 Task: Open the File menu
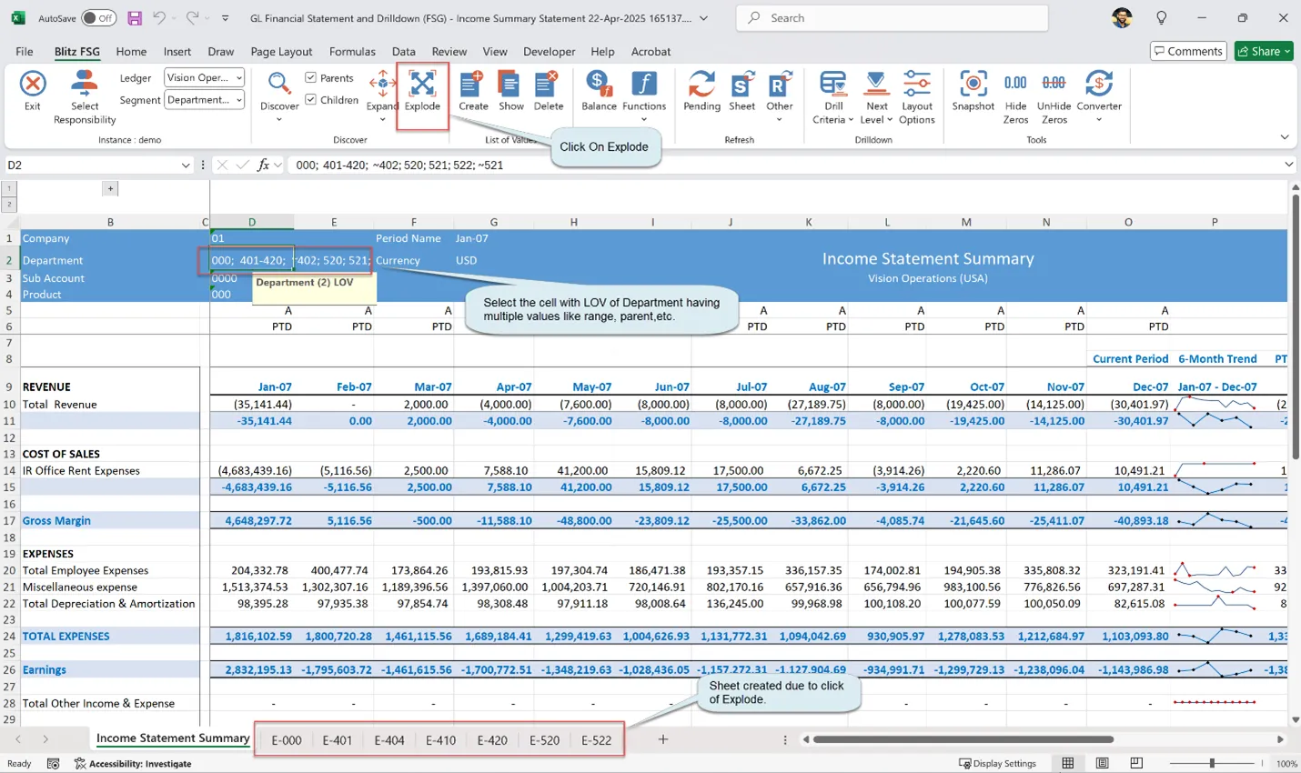[25, 52]
